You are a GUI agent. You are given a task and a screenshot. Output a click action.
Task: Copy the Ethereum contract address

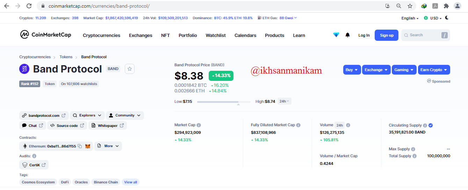pyautogui.click(x=80, y=146)
